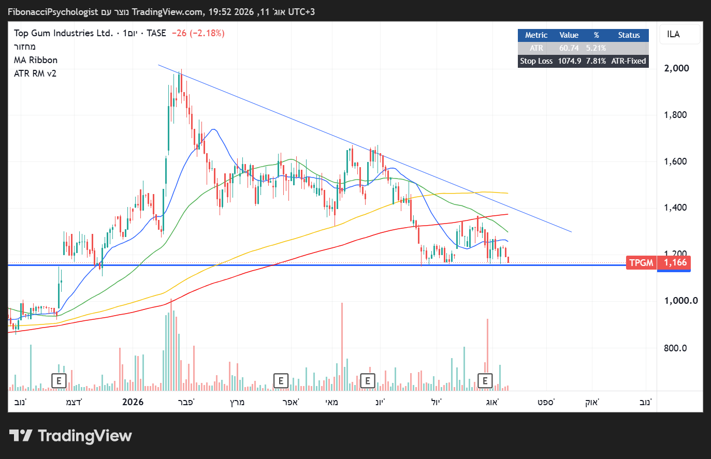The width and height of the screenshot is (711, 459).
Task: Click the 2,000 price axis label
Action: coord(676,68)
